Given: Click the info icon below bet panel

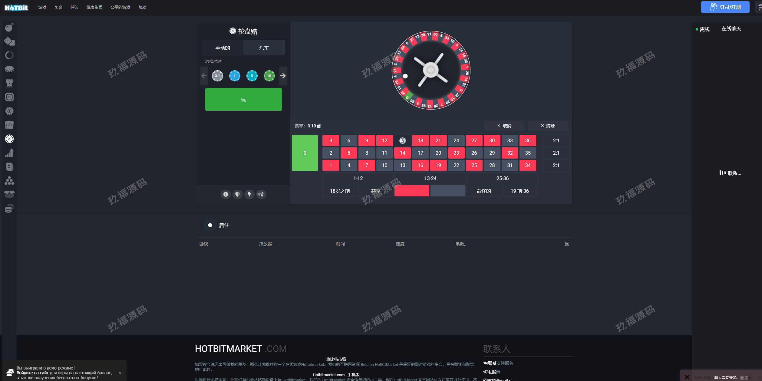Looking at the screenshot, I should pyautogui.click(x=226, y=194).
